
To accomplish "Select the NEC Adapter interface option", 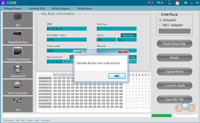I will pos(171,25).
